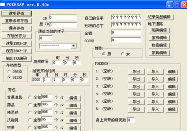Click 导入 for Pokemon slot 1
Screen dimensions: 187x131
pos(155,72)
